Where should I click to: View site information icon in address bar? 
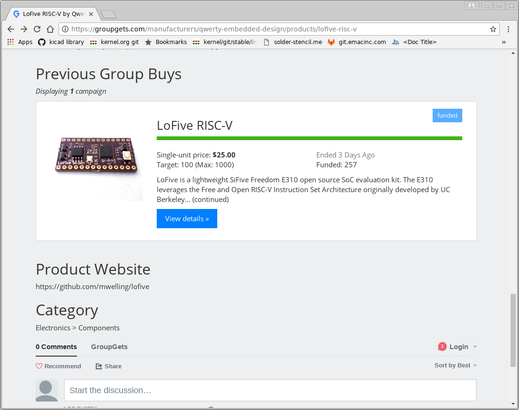(65, 29)
